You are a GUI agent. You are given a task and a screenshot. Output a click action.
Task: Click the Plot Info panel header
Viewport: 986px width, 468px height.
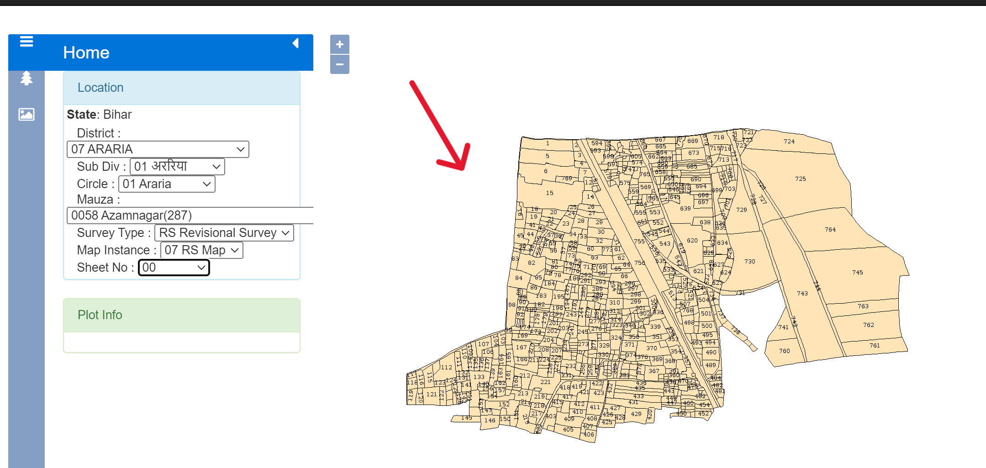pos(181,315)
